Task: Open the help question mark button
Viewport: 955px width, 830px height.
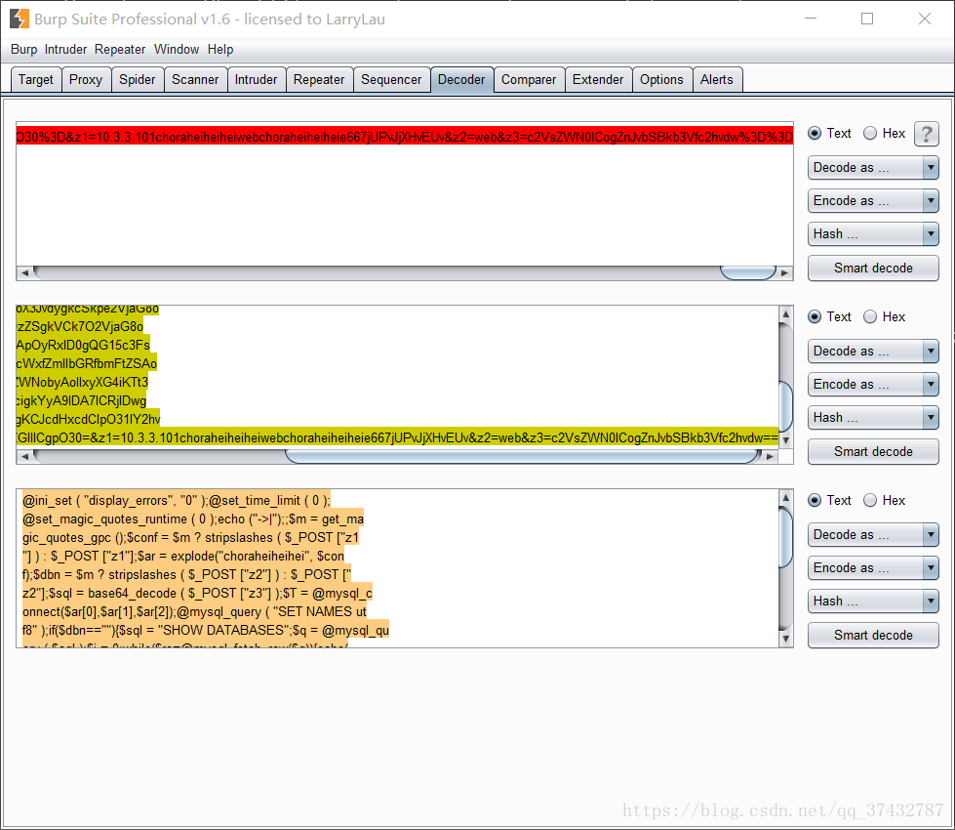Action: click(926, 134)
